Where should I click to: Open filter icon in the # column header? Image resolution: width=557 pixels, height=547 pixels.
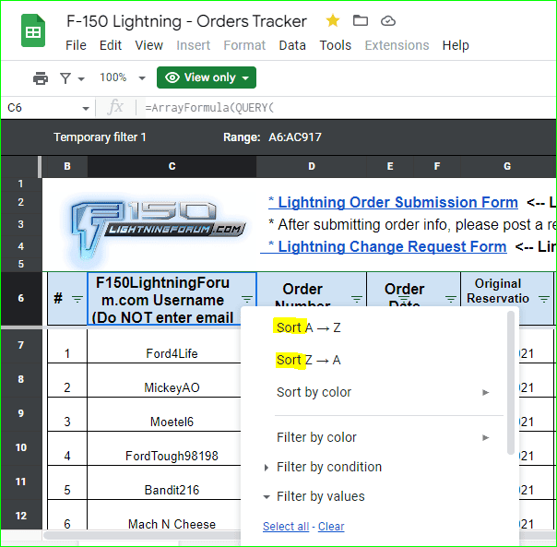(77, 299)
